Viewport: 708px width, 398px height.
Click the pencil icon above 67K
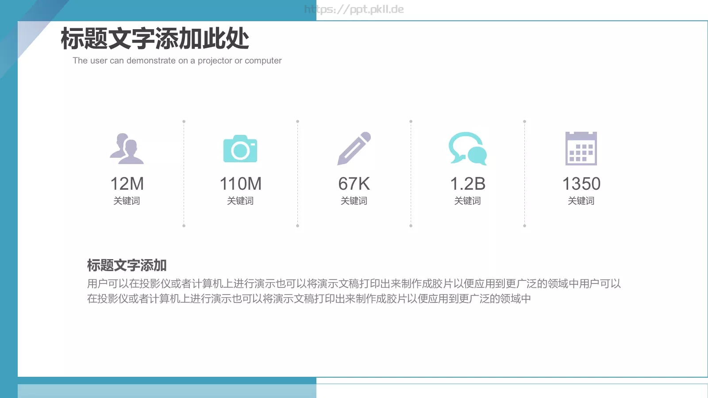click(354, 149)
